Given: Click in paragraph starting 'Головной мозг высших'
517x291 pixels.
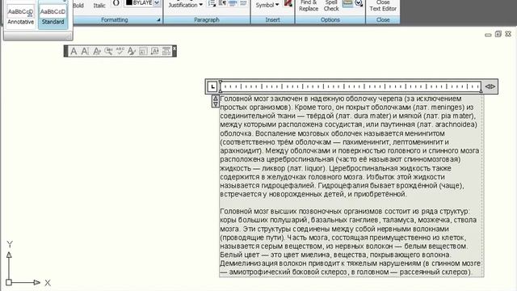Looking at the screenshot, I should coord(350,242).
